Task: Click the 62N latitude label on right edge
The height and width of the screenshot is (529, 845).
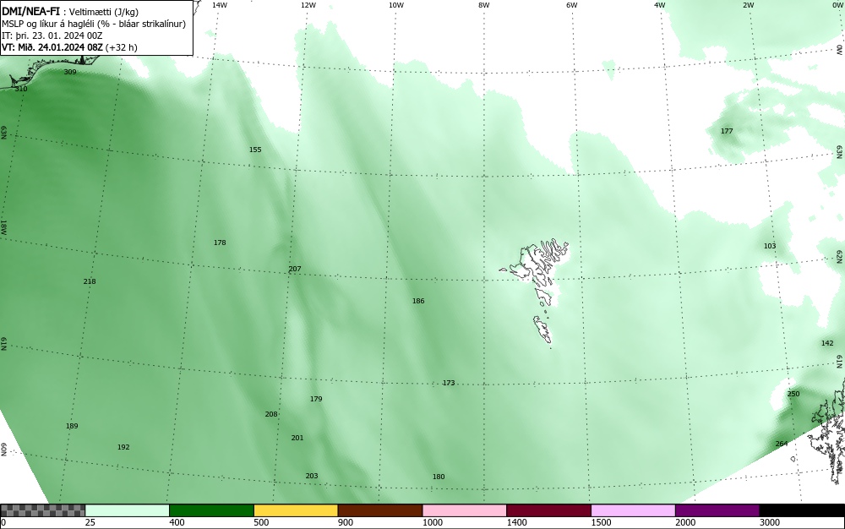Action: tap(839, 255)
